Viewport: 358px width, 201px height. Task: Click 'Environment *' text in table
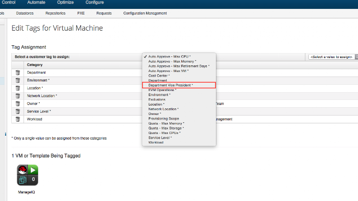click(x=38, y=80)
